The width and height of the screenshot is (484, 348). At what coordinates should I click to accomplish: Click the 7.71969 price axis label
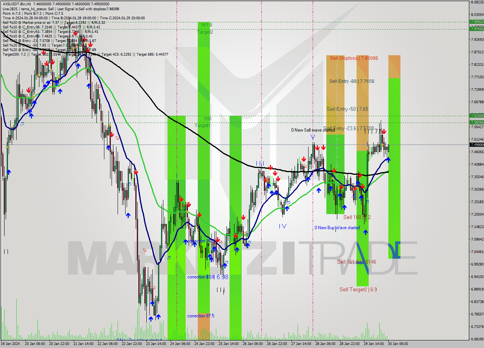tap(477, 89)
